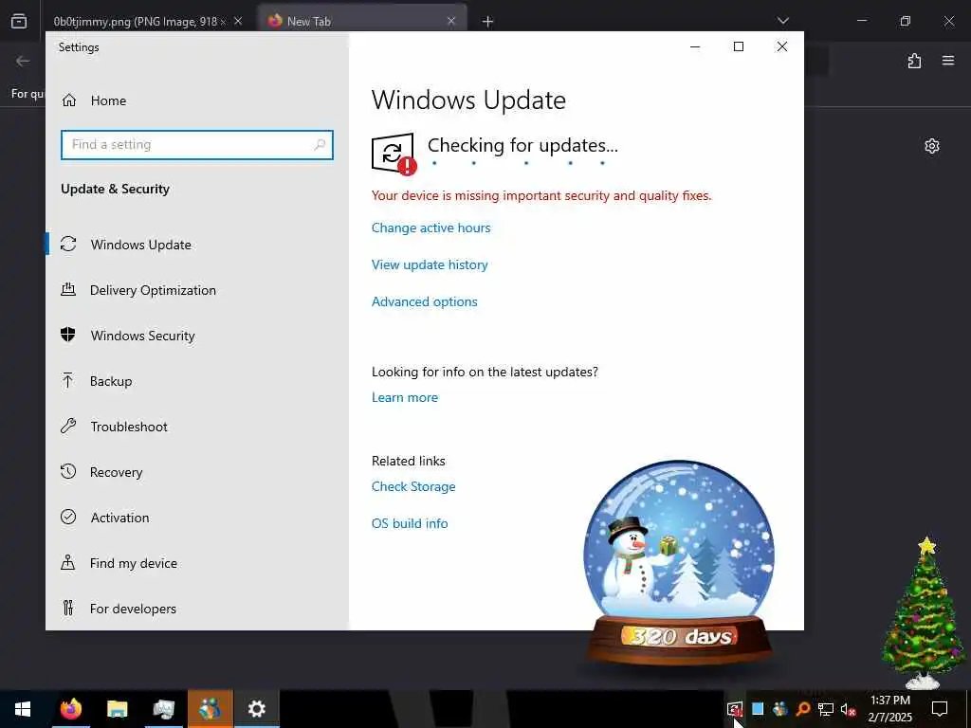
Task: Click the orange magnifier tray icon
Action: click(802, 709)
